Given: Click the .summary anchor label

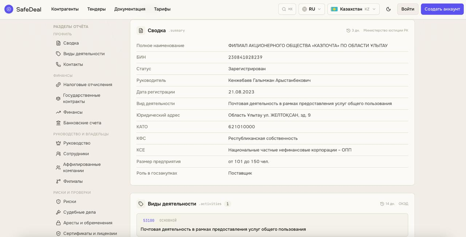Looking at the screenshot, I should coord(177,31).
